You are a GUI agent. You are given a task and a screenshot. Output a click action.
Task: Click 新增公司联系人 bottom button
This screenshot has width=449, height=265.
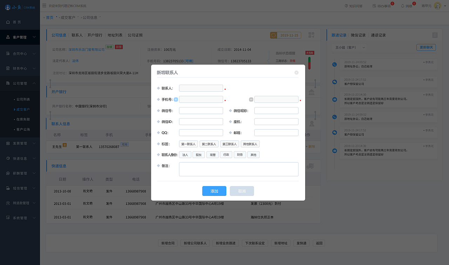195,243
